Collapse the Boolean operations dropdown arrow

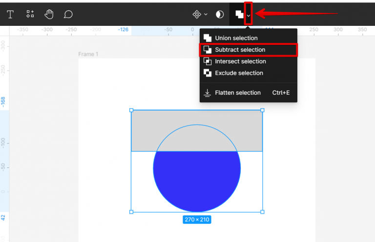tap(249, 15)
